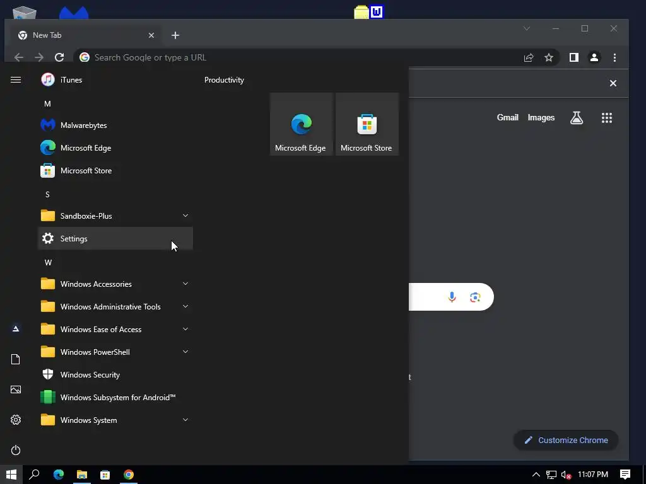Click Chrome's forward navigation arrow

tap(39, 57)
